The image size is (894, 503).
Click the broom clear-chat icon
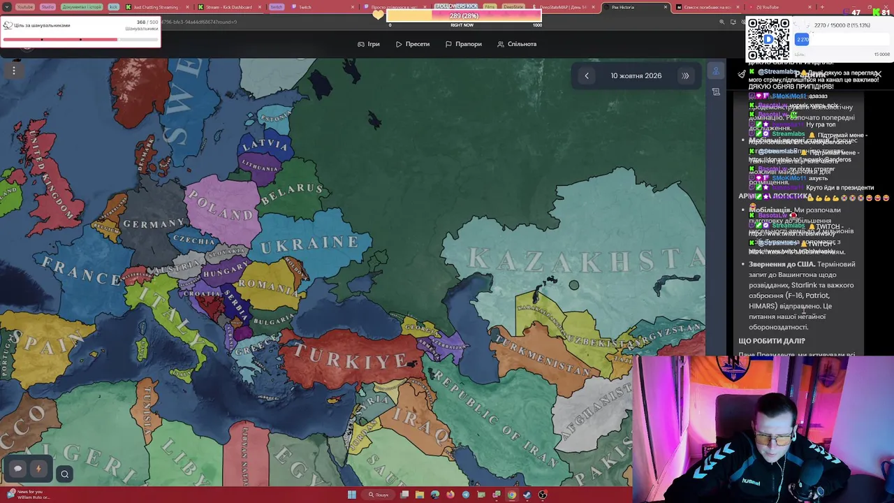coord(742,74)
